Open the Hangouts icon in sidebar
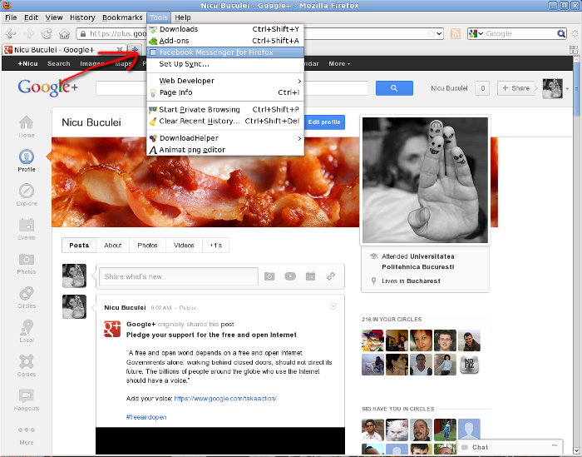Image resolution: width=582 pixels, height=457 pixels. click(x=27, y=395)
